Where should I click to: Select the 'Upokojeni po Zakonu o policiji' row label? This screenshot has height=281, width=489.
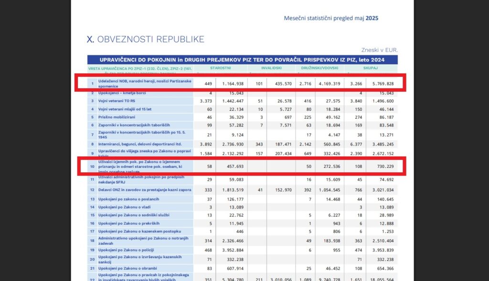click(x=125, y=249)
